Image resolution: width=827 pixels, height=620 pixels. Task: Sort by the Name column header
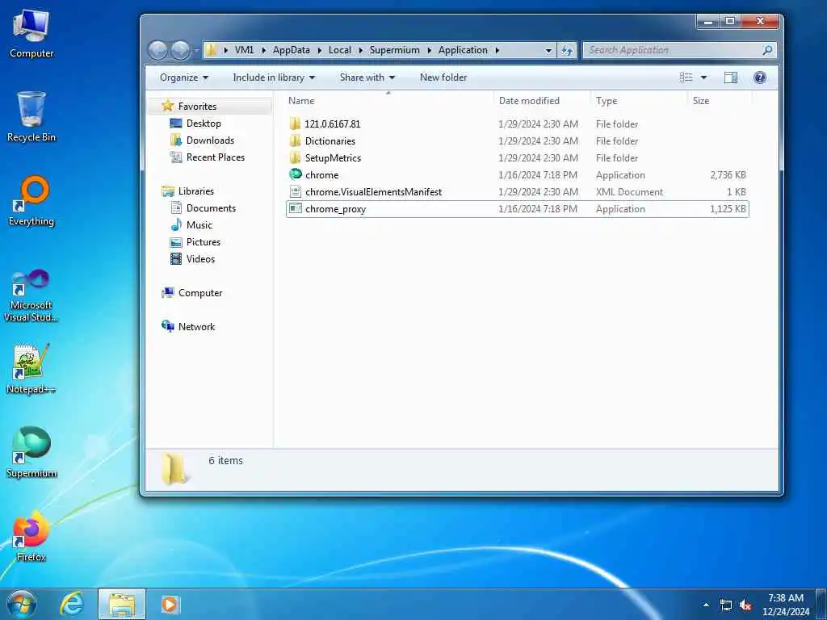tap(388, 101)
